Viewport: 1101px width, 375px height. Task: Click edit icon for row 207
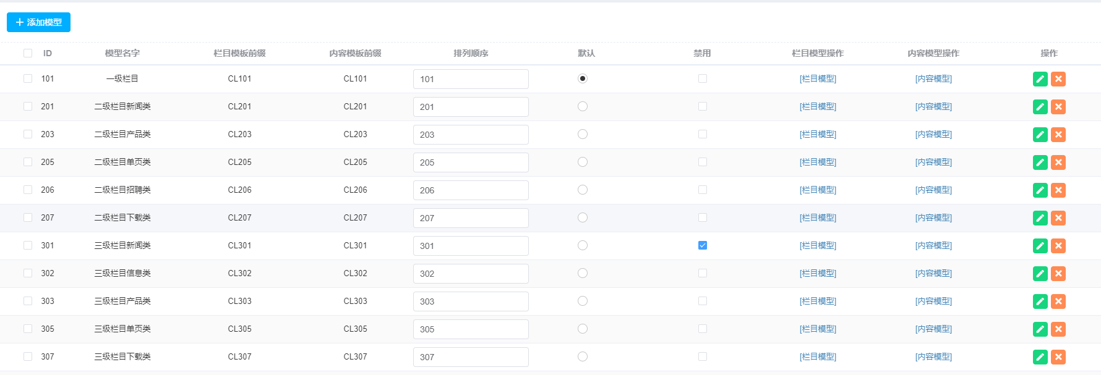[x=1040, y=218]
